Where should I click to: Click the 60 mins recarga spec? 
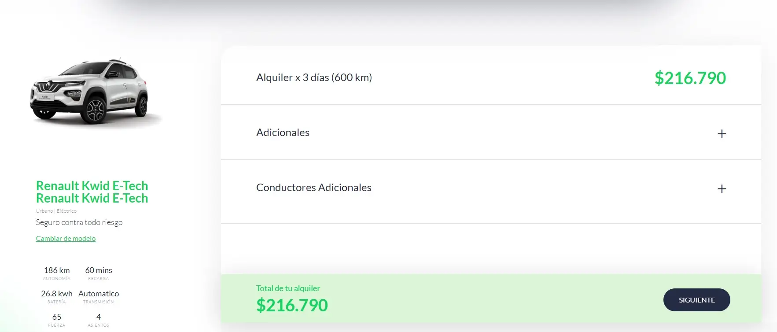(99, 270)
